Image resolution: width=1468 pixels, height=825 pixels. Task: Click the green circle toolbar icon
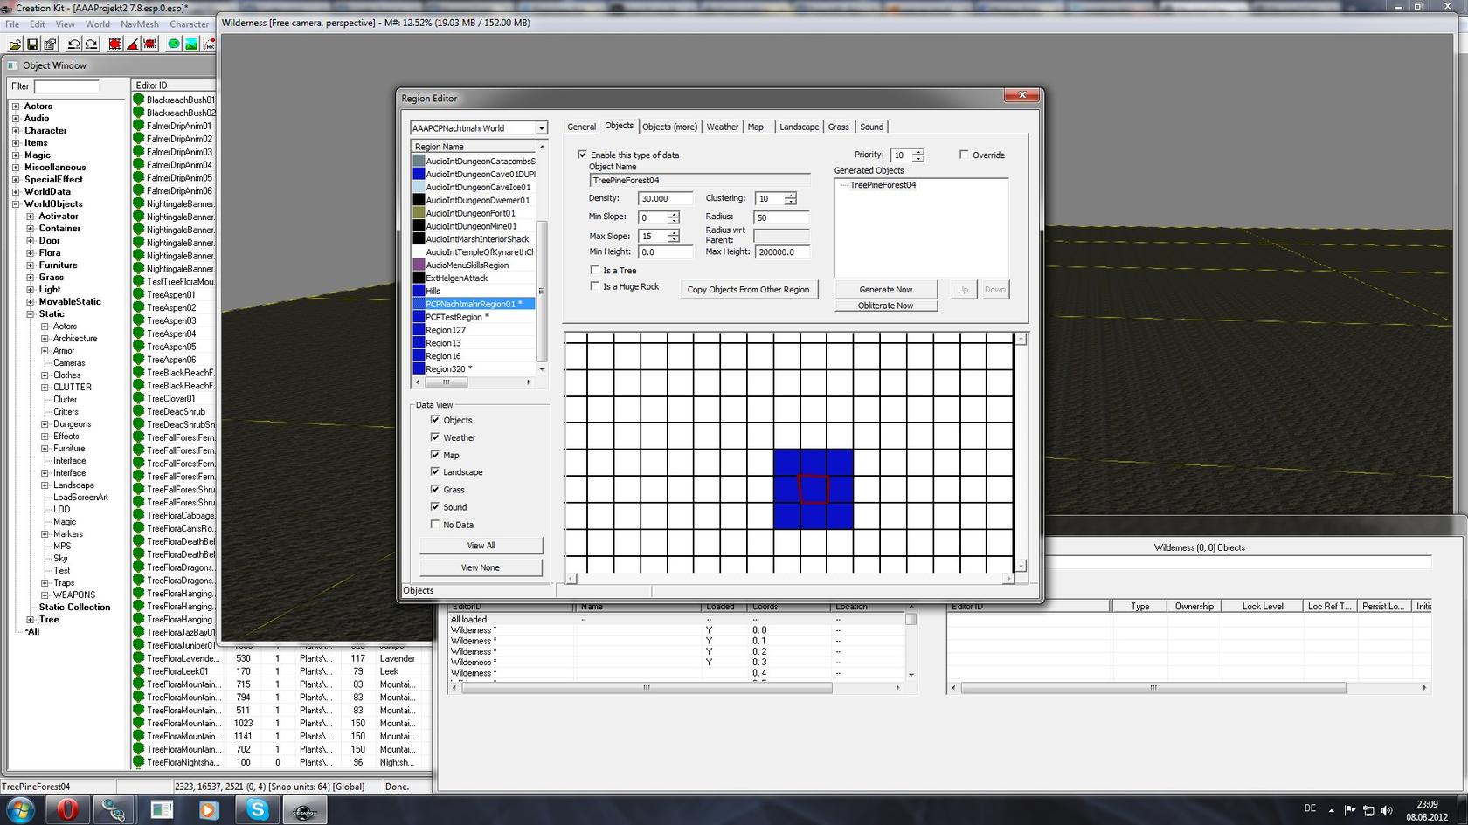pyautogui.click(x=174, y=44)
